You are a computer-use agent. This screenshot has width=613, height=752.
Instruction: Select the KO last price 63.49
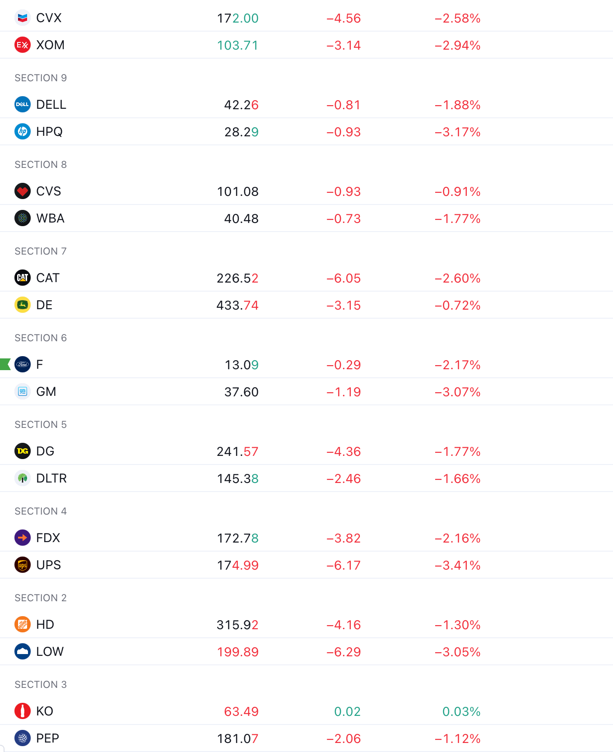[241, 711]
